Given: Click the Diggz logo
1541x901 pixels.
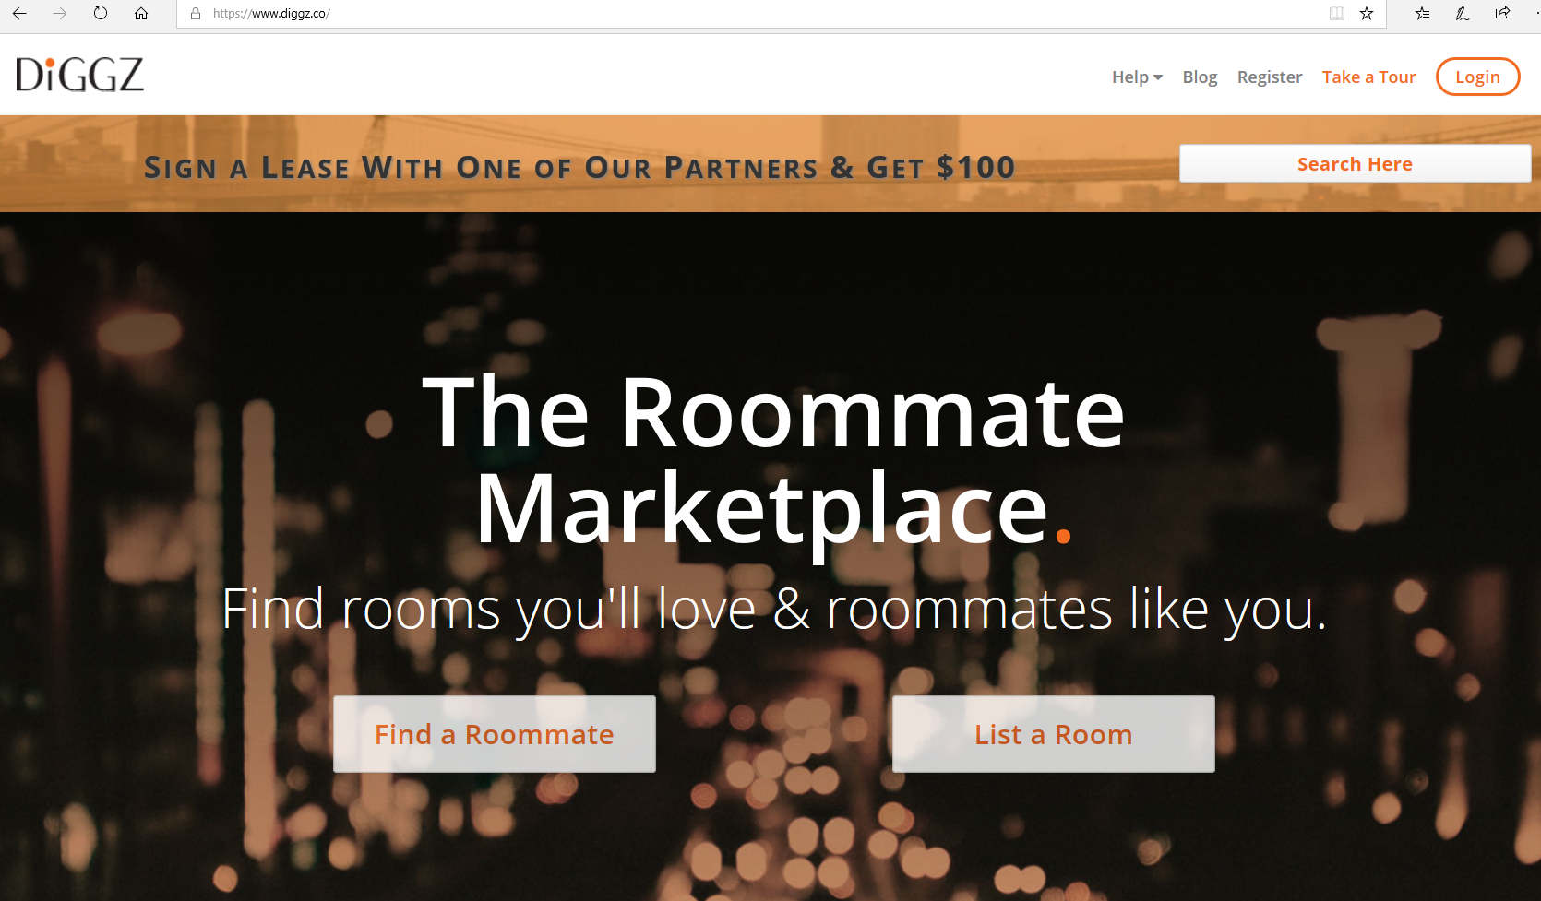Looking at the screenshot, I should (80, 75).
